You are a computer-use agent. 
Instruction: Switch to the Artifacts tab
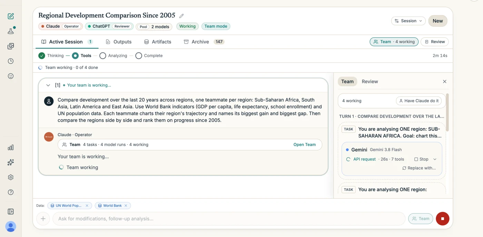[158, 42]
